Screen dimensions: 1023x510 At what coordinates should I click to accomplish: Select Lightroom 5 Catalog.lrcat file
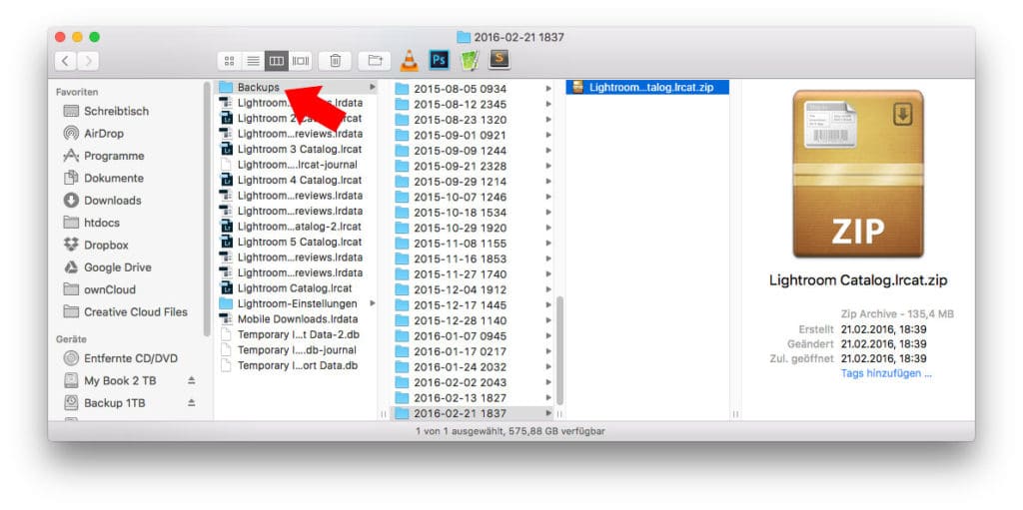299,242
